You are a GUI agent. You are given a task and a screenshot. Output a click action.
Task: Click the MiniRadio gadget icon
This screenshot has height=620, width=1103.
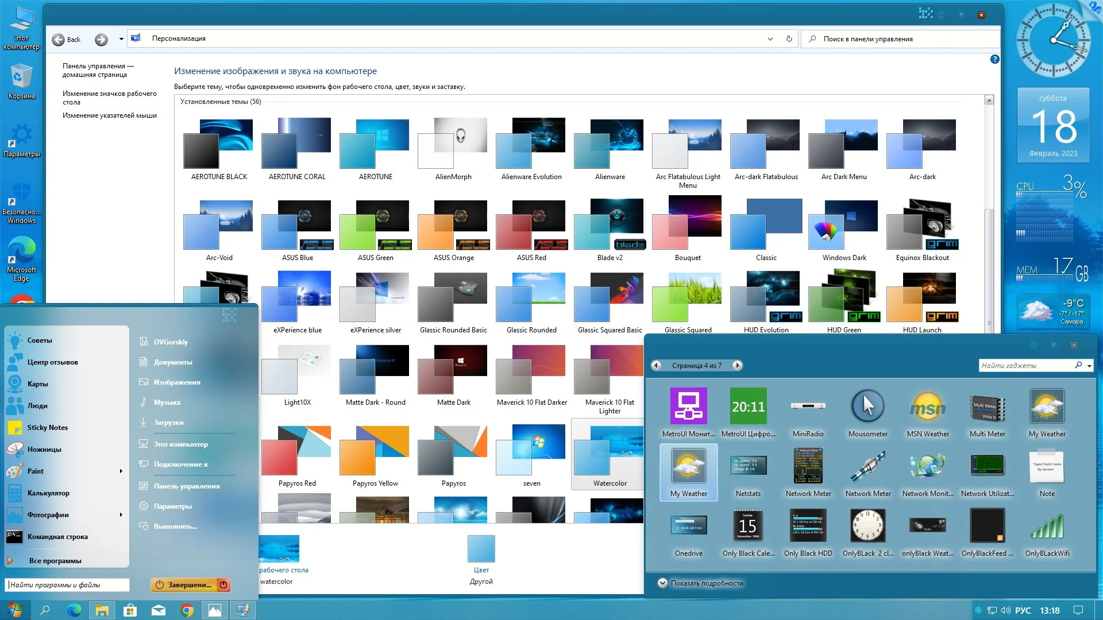pyautogui.click(x=808, y=406)
